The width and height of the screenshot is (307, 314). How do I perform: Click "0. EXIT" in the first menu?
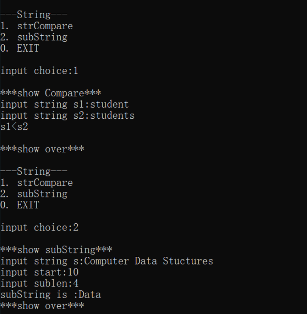[20, 48]
